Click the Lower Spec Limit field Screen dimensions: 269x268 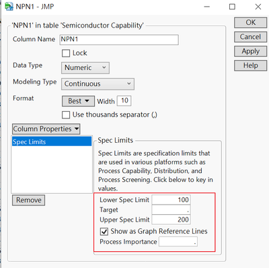click(x=171, y=200)
